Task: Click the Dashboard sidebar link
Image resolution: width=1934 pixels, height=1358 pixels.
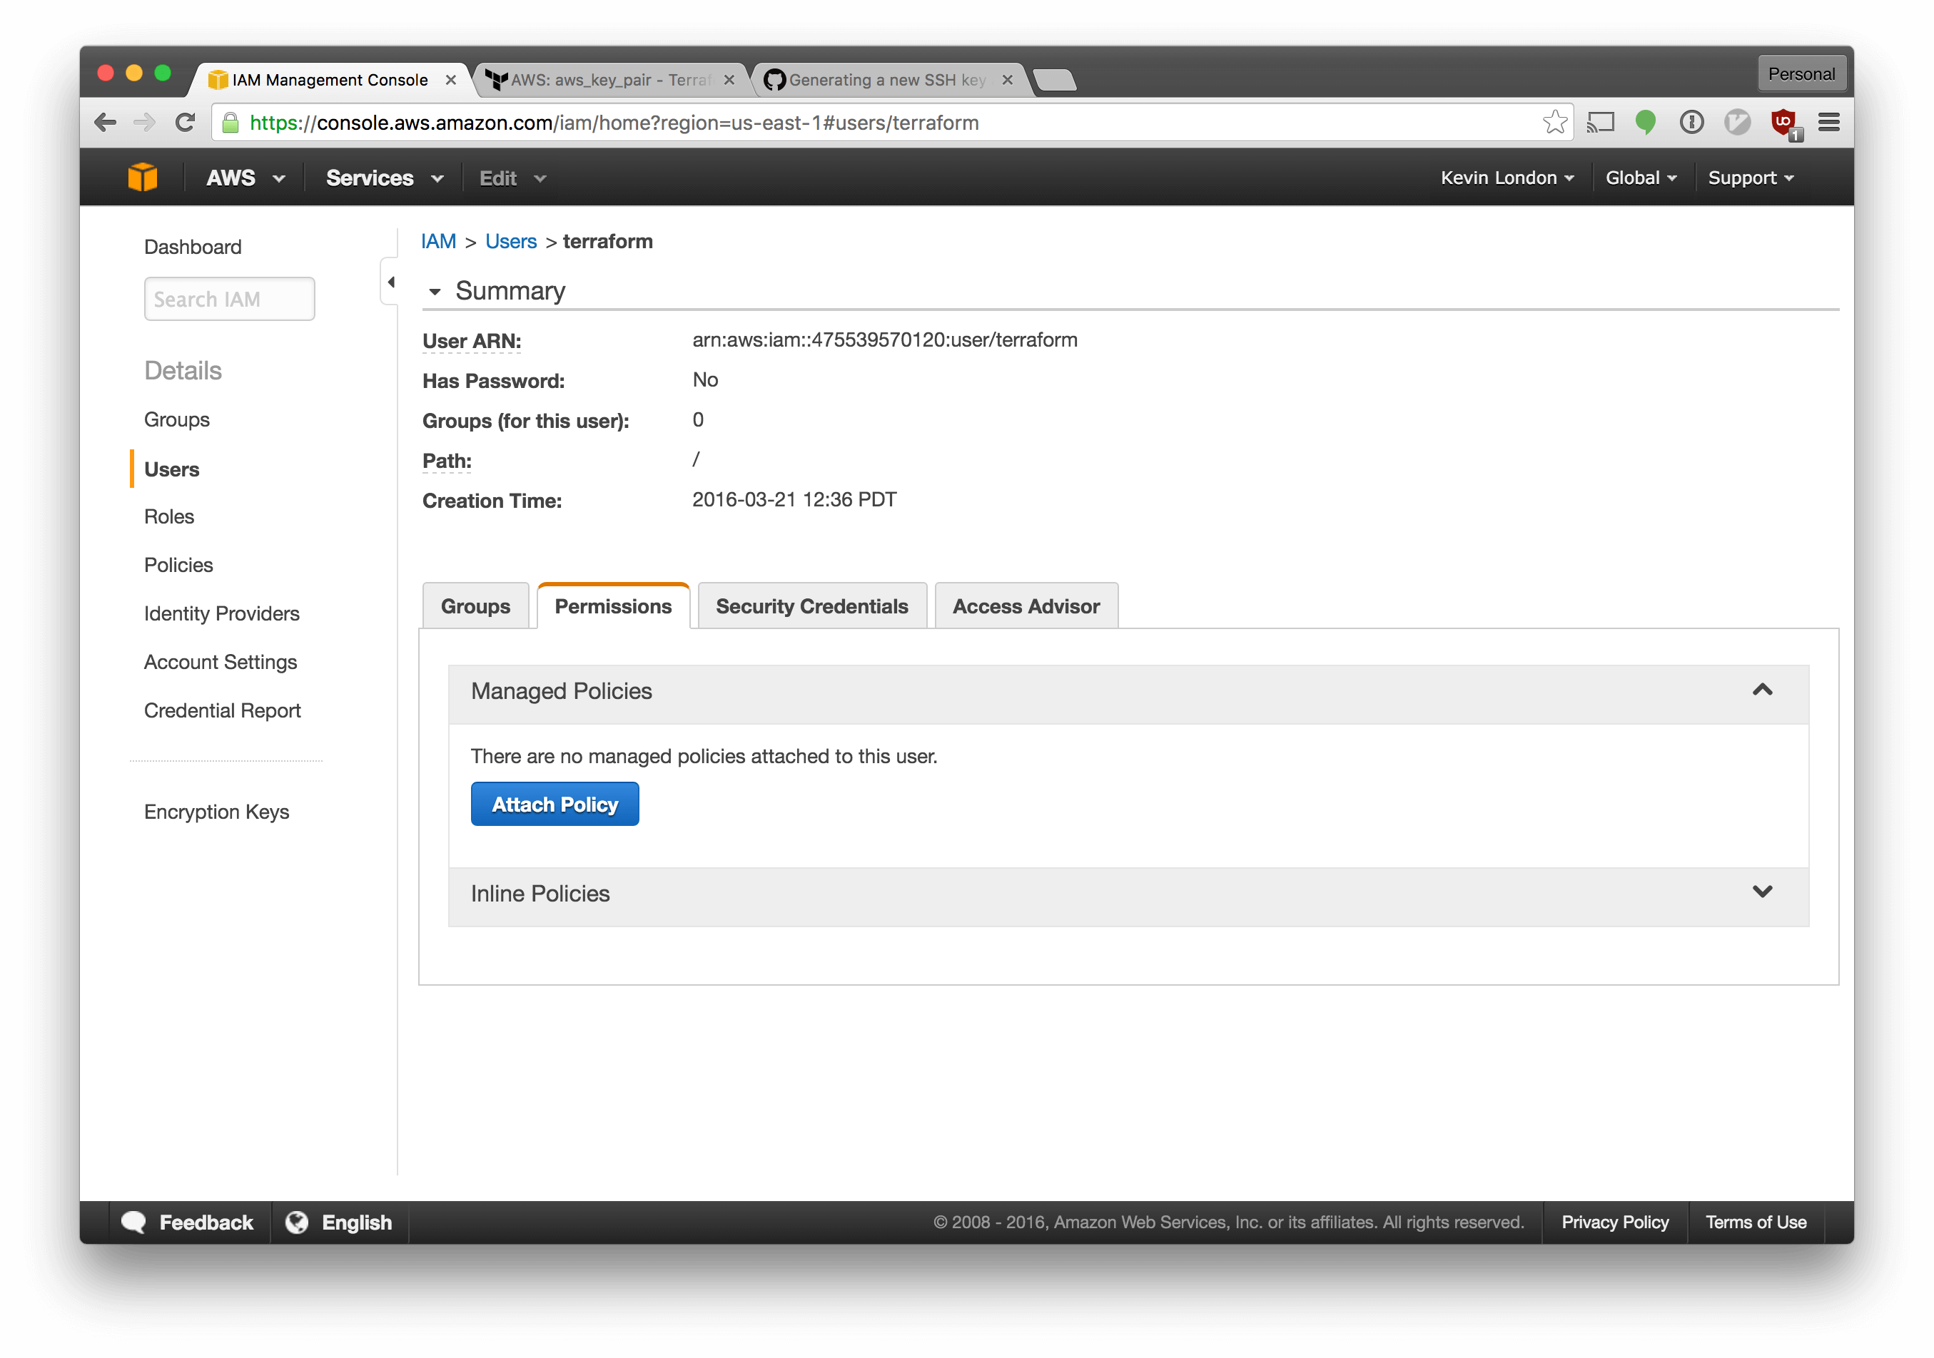Action: tap(193, 245)
